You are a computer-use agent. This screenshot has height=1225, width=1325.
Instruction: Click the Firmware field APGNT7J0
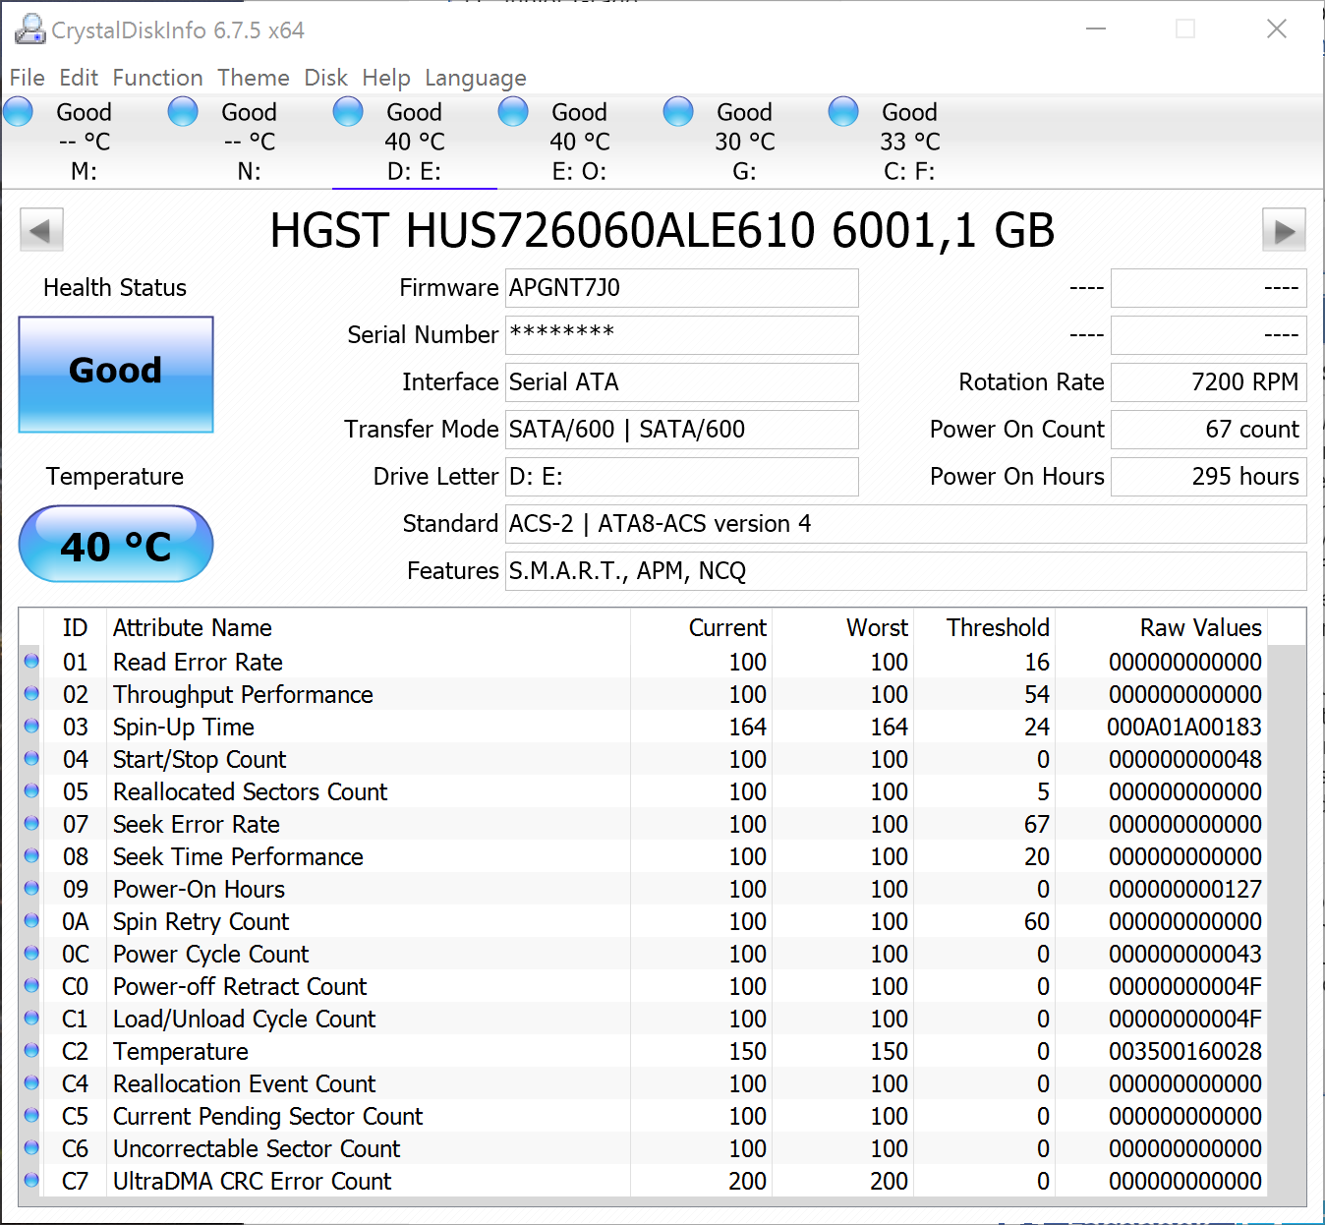[682, 288]
